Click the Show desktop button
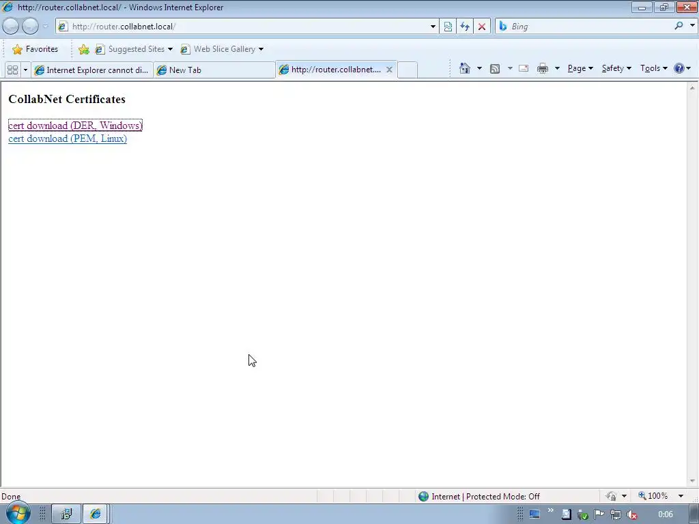 pyautogui.click(x=694, y=514)
